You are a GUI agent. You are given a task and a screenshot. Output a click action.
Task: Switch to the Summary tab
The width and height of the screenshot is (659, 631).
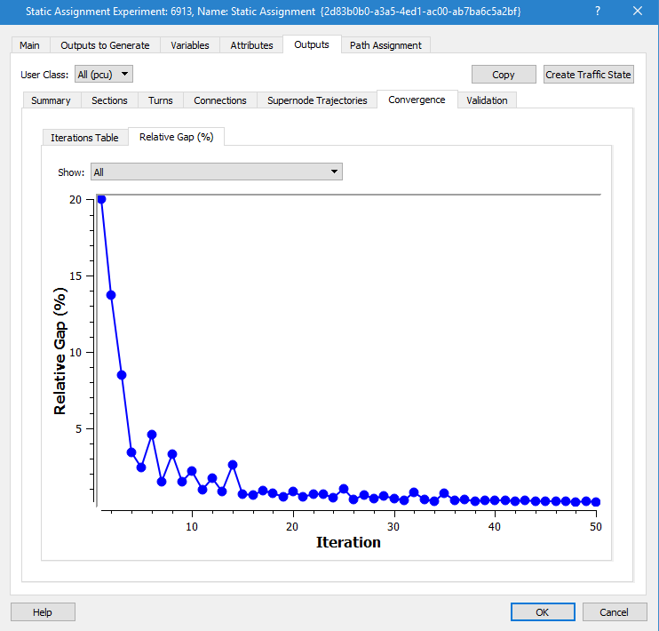pos(51,100)
